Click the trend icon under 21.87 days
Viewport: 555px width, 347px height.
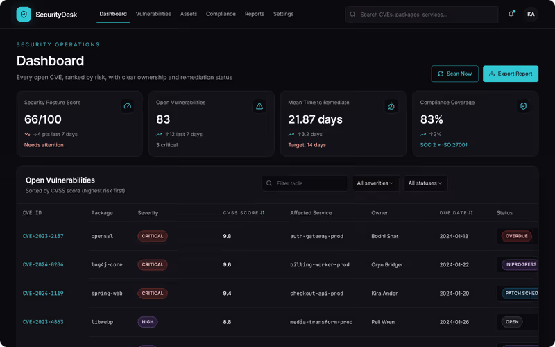[291, 134]
